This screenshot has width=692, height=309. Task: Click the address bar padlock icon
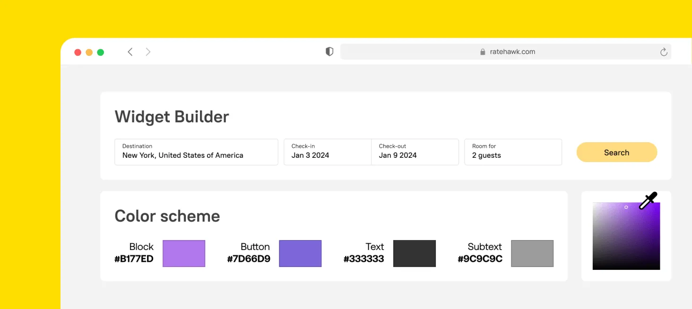(x=483, y=52)
